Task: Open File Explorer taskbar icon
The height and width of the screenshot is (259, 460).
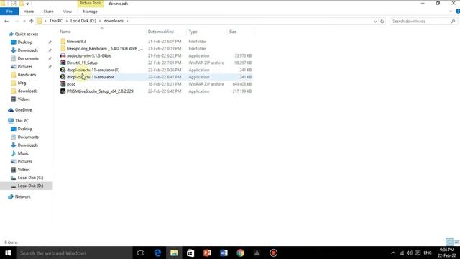Action: pyautogui.click(x=174, y=253)
